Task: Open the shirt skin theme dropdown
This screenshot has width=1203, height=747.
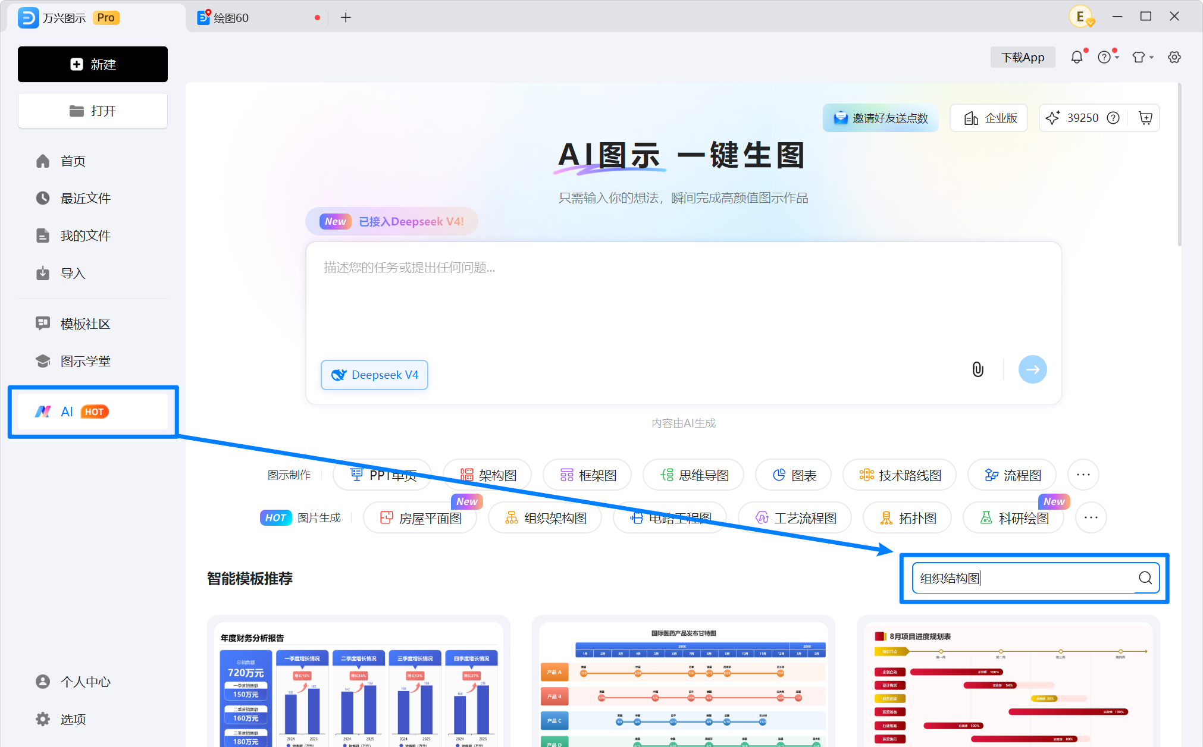Action: [1142, 57]
